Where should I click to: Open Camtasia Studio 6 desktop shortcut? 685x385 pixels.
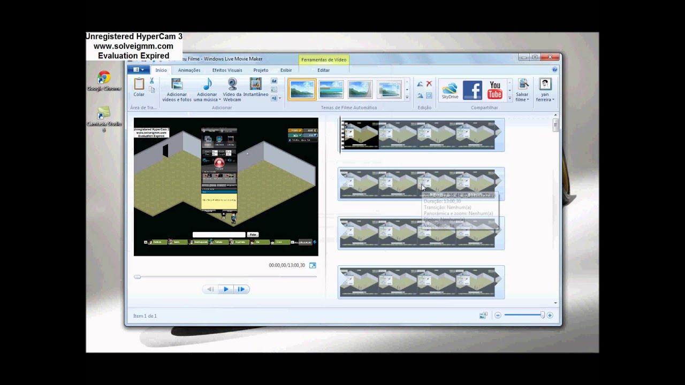(x=104, y=120)
